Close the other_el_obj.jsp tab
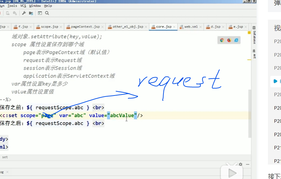This screenshot has width=281, height=179. (x=146, y=27)
